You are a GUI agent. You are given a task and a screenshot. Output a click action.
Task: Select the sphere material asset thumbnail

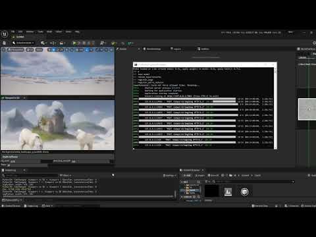coord(244,192)
